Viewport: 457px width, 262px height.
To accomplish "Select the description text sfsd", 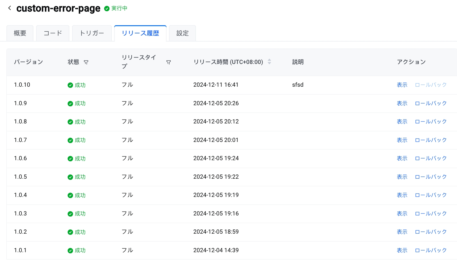I will tap(298, 85).
